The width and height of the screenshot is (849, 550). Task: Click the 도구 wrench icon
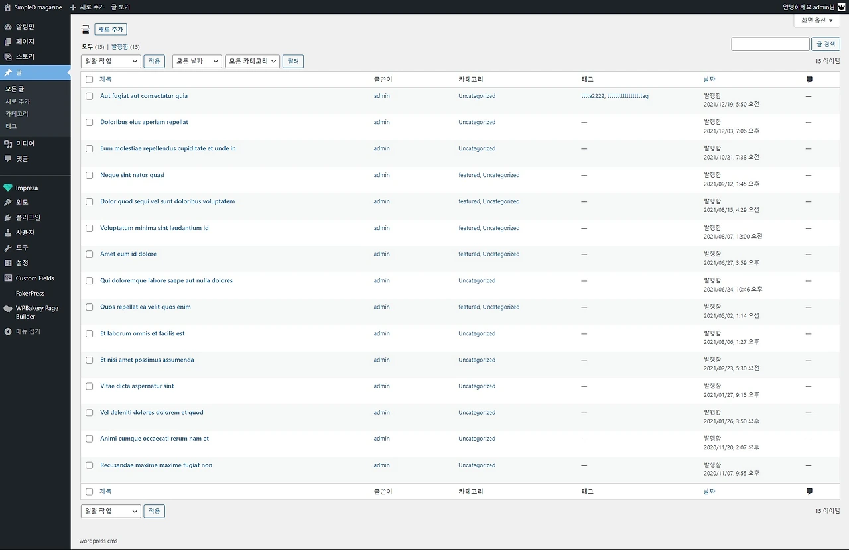coord(8,248)
